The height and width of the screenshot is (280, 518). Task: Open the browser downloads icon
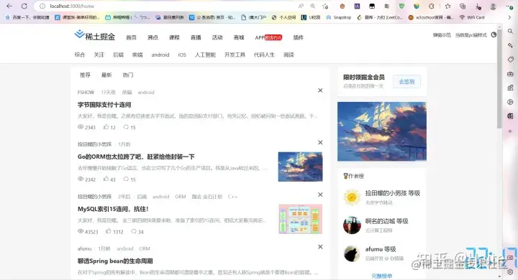tap(478, 6)
